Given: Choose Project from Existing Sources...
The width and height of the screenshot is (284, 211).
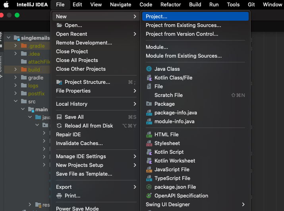Looking at the screenshot, I should [x=195, y=25].
